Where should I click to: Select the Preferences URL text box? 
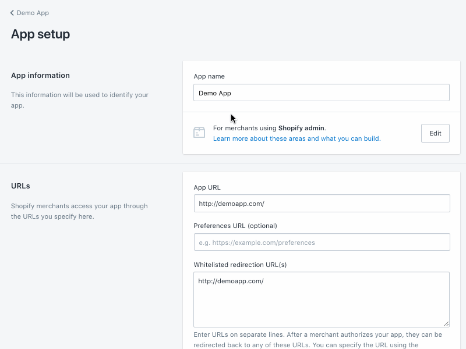click(322, 243)
